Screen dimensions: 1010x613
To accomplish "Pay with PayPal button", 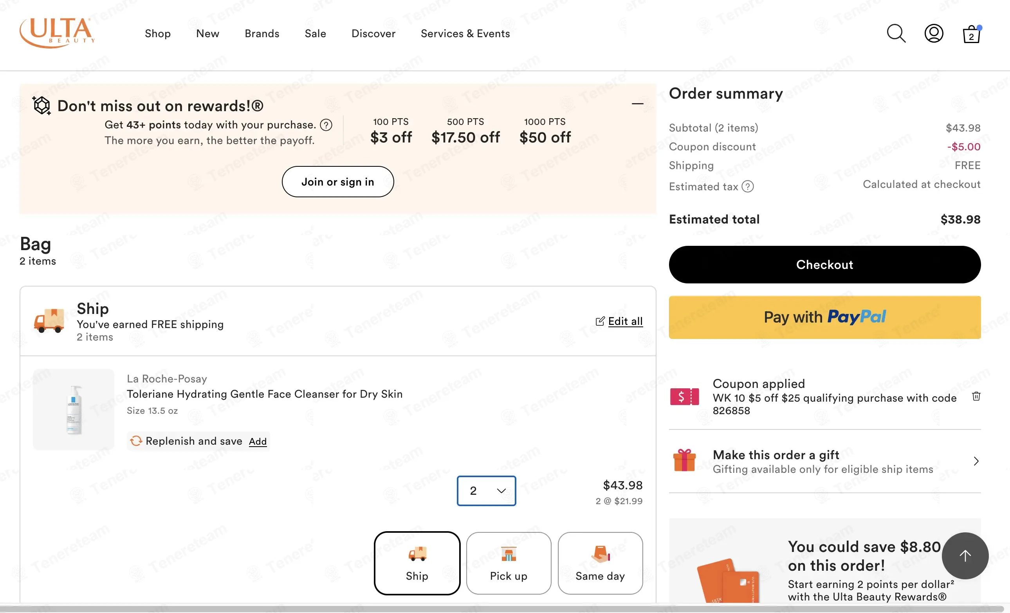I will click(x=825, y=317).
